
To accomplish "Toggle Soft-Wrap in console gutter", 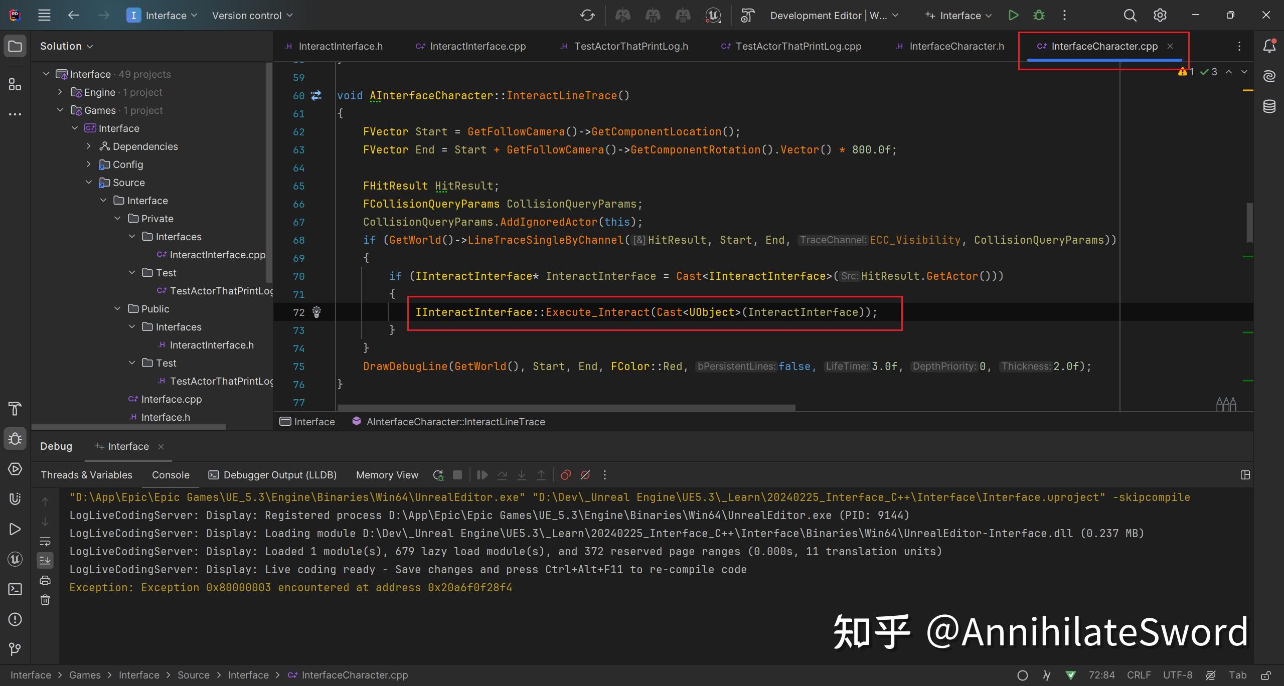I will pyautogui.click(x=45, y=541).
